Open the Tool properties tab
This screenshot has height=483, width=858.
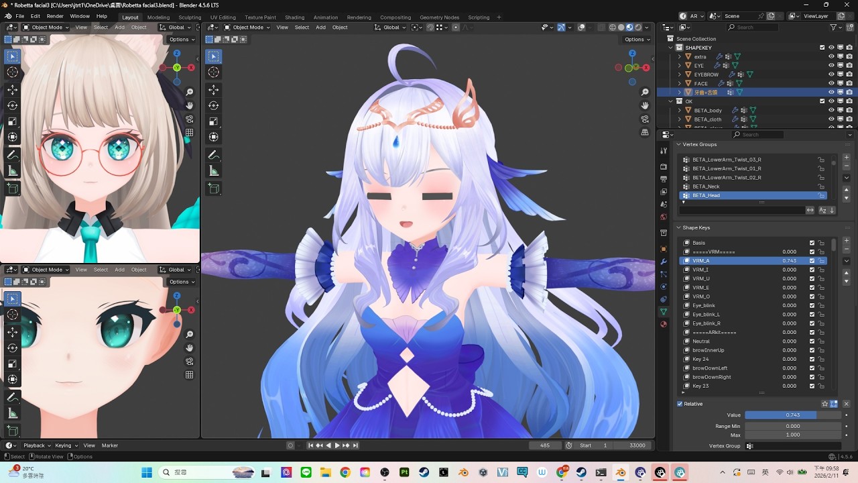[x=664, y=151]
